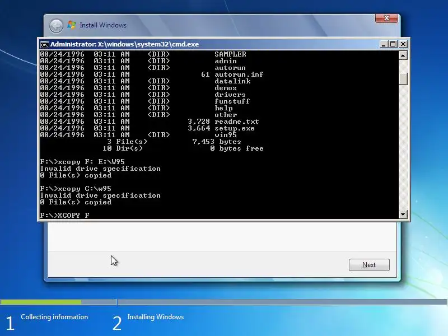Click the Next button

[369, 265]
